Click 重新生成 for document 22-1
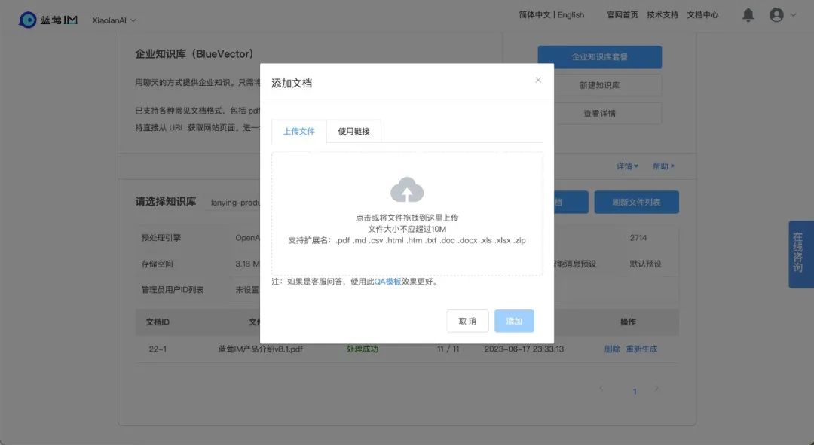 [x=641, y=349]
